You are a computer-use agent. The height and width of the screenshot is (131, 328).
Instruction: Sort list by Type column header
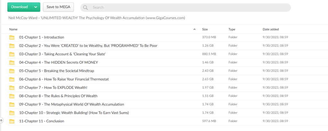click(x=232, y=29)
